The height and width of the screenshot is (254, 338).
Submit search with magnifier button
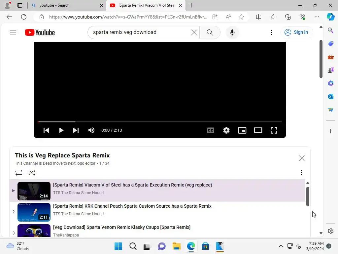(x=210, y=32)
